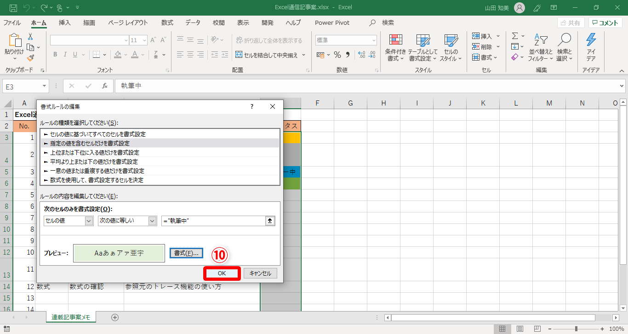The image size is (628, 334).
Task: Toggle align text right
Action: (201, 55)
